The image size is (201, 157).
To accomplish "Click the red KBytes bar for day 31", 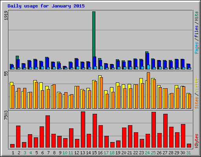I will tap(189, 146).
